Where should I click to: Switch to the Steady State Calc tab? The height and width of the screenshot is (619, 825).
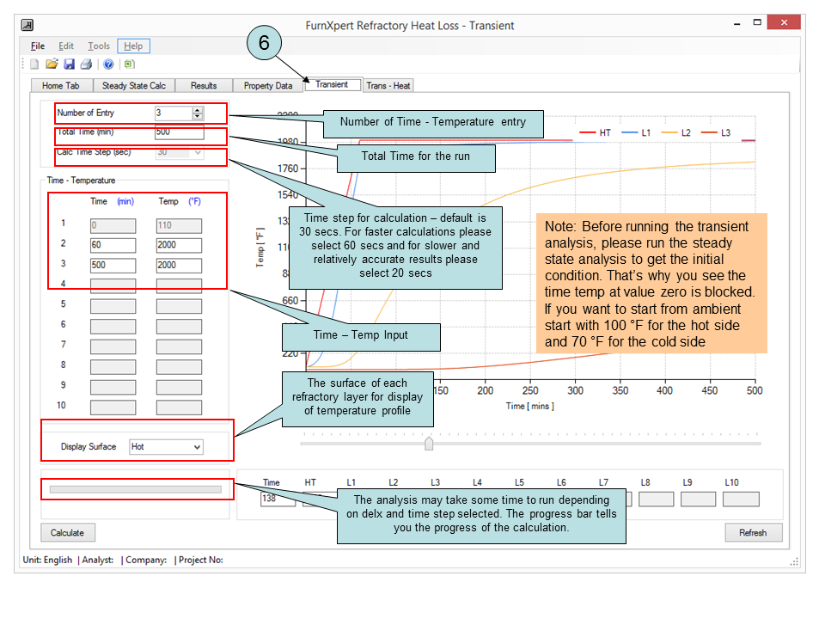coord(134,86)
